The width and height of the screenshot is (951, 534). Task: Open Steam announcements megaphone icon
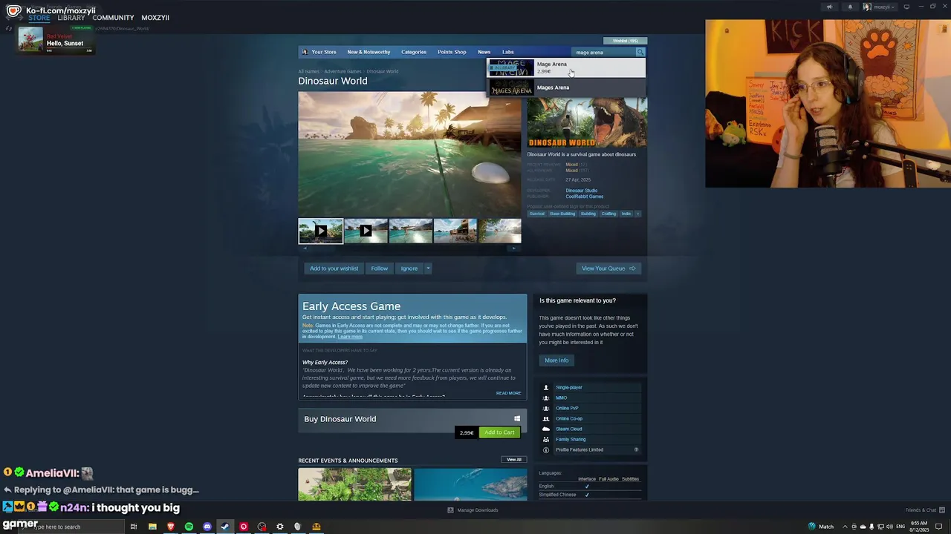829,7
